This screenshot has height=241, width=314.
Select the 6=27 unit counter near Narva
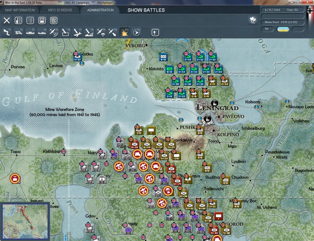pyautogui.click(x=114, y=155)
